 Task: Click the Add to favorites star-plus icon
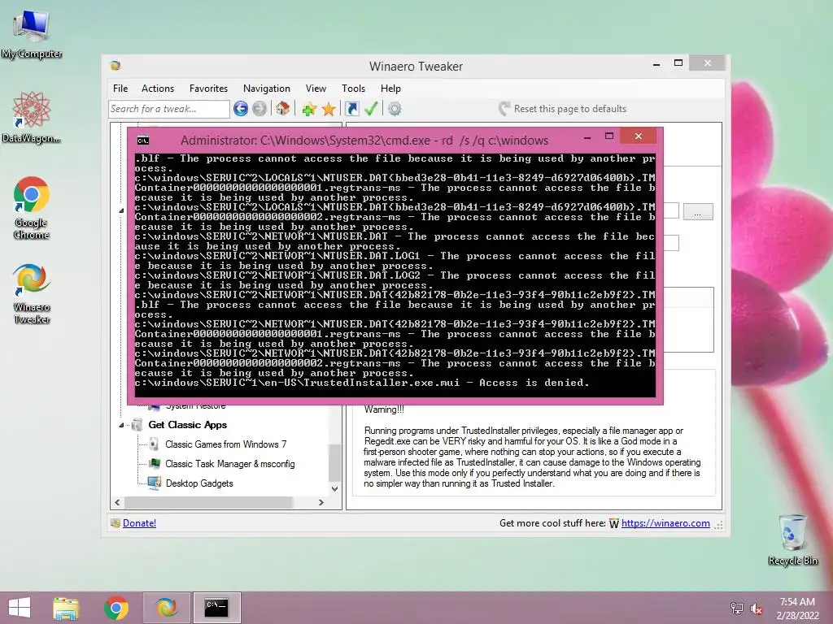(309, 110)
